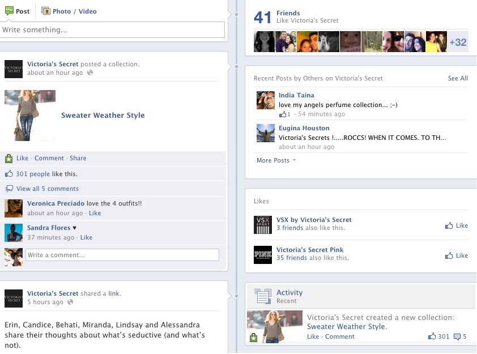Click the Activity newspaper icon
477x354 pixels.
pyautogui.click(x=262, y=296)
